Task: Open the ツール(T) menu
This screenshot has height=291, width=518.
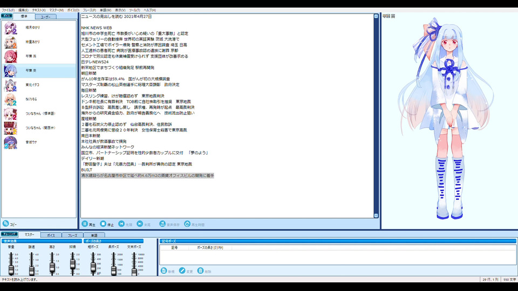Action: 134,10
